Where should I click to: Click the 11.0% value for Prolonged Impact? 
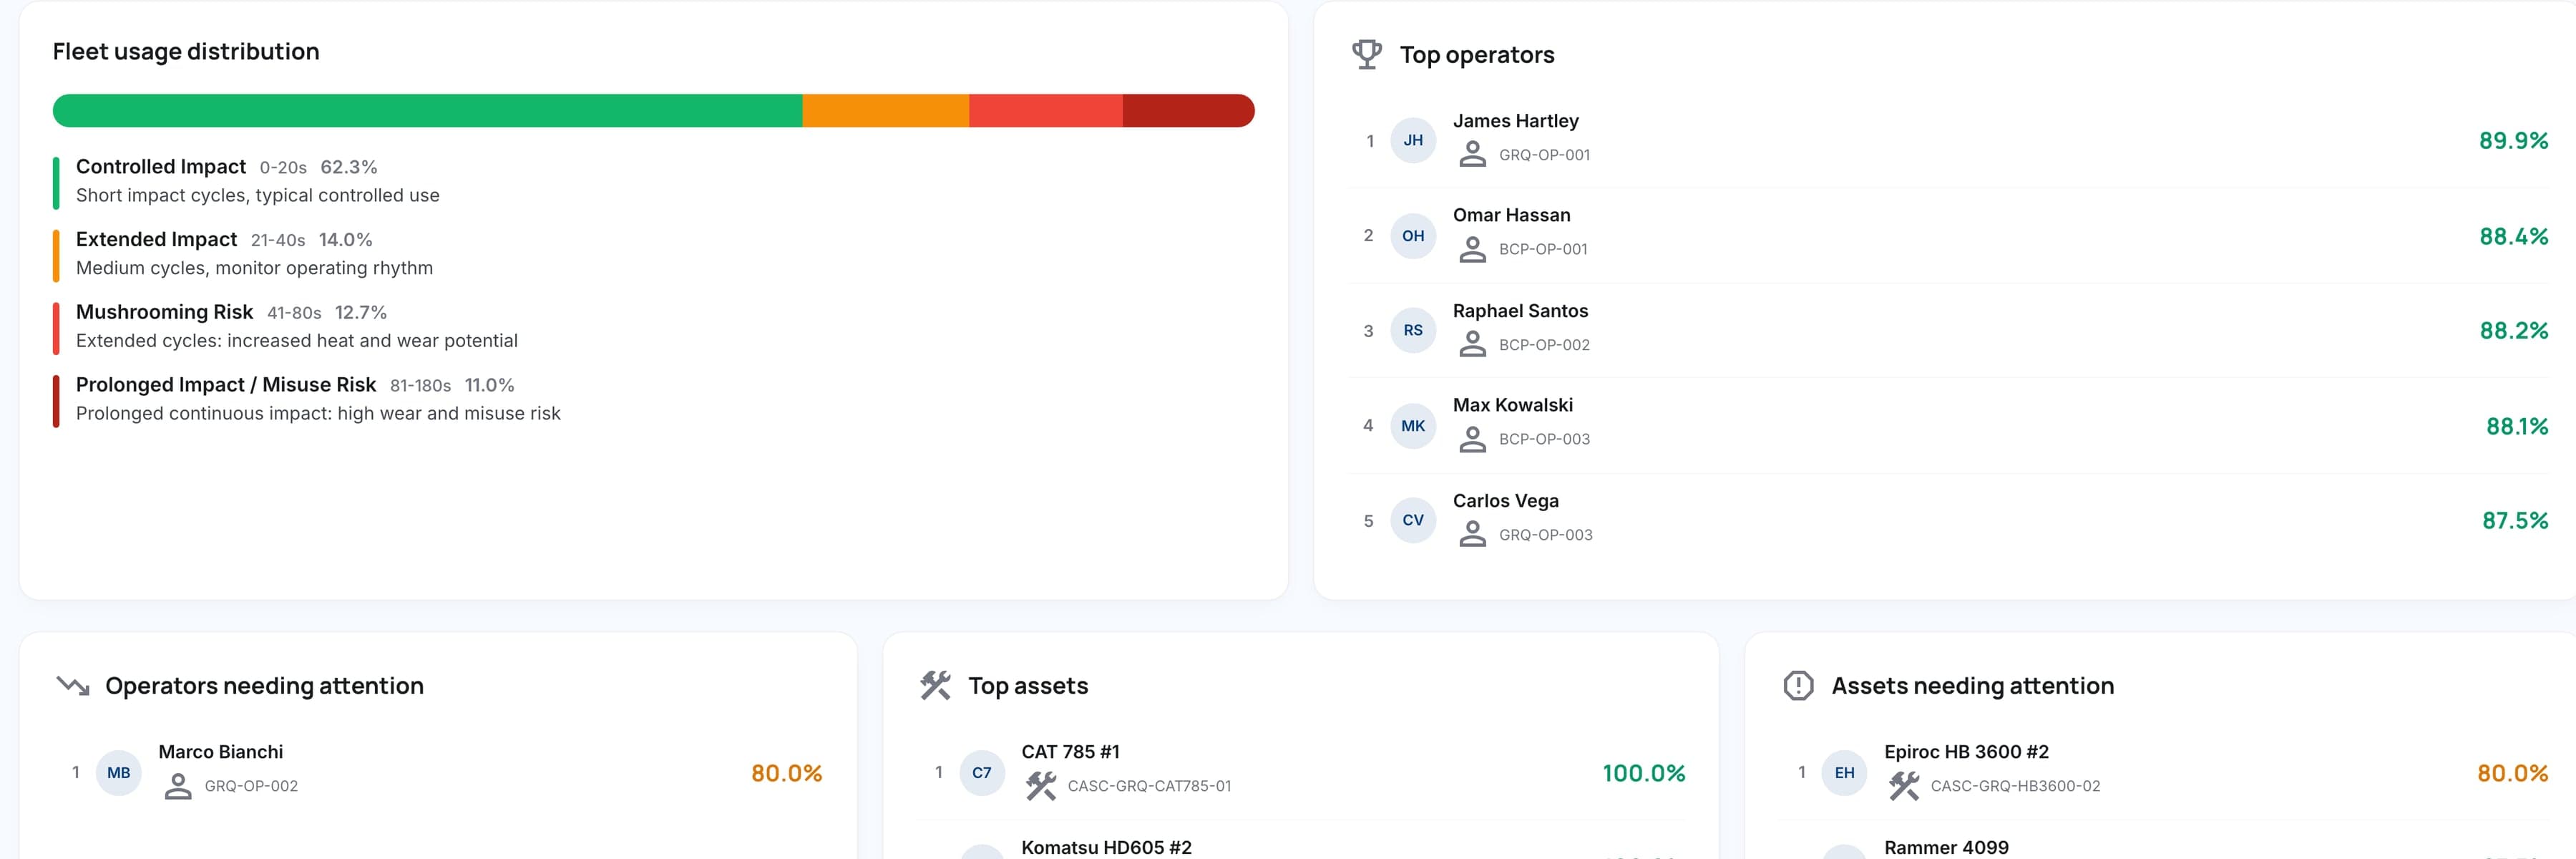490,386
